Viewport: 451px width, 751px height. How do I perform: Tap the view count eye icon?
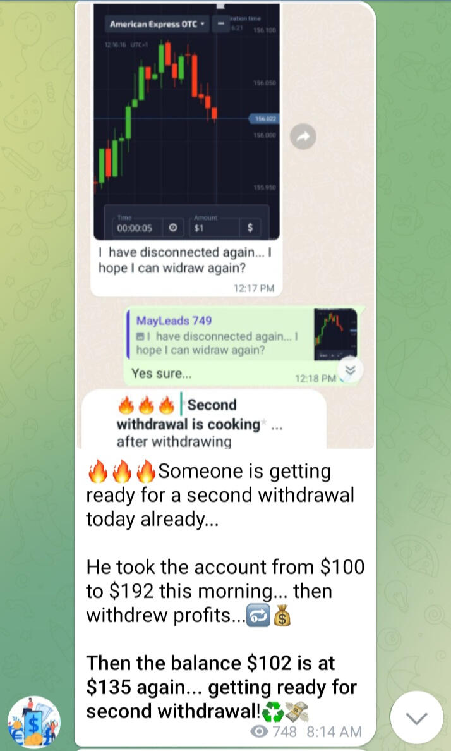(260, 731)
